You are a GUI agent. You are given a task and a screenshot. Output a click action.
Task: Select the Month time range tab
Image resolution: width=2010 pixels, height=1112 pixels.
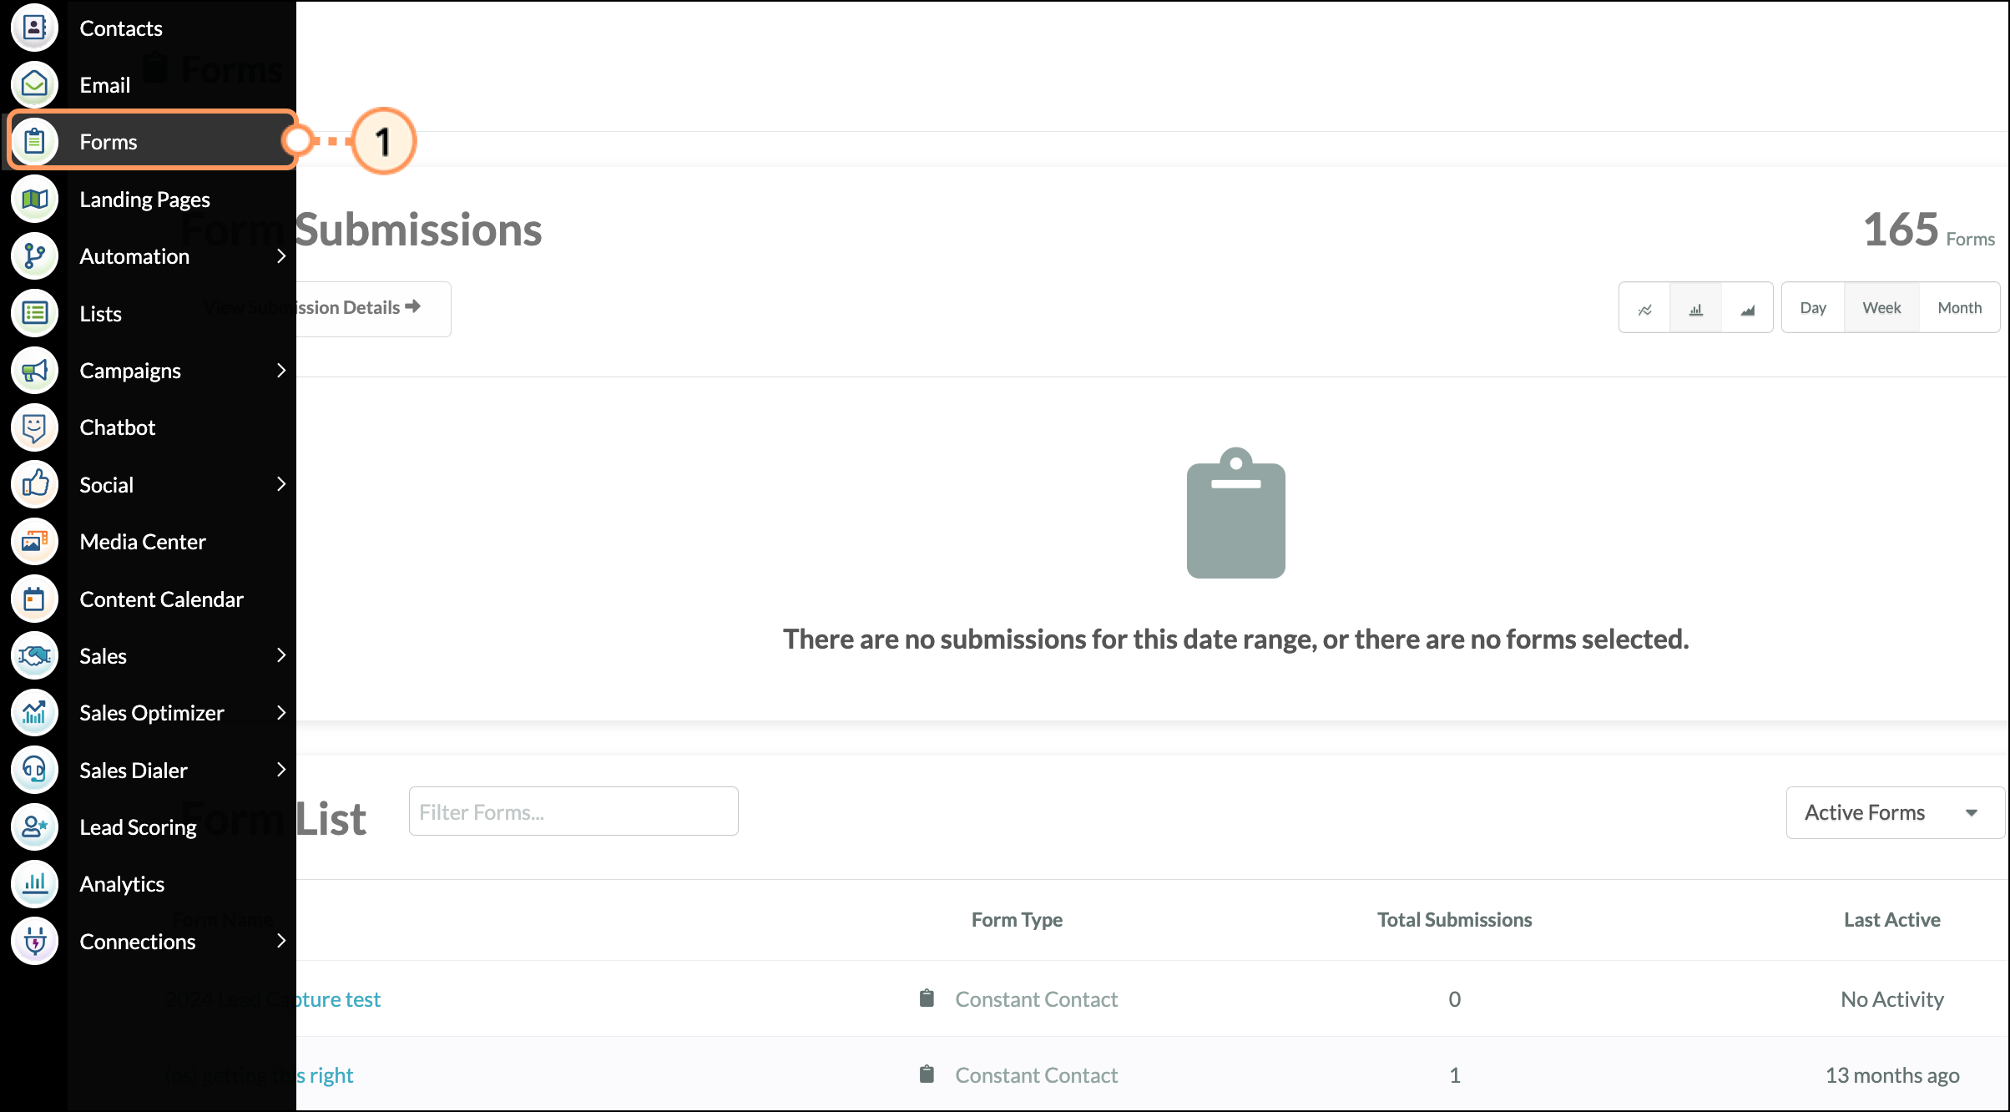point(1958,308)
